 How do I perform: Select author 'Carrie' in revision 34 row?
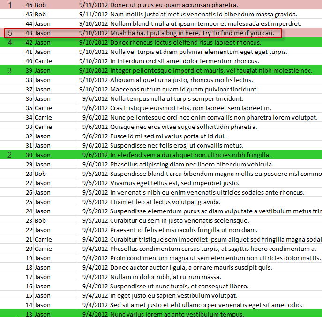point(43,118)
